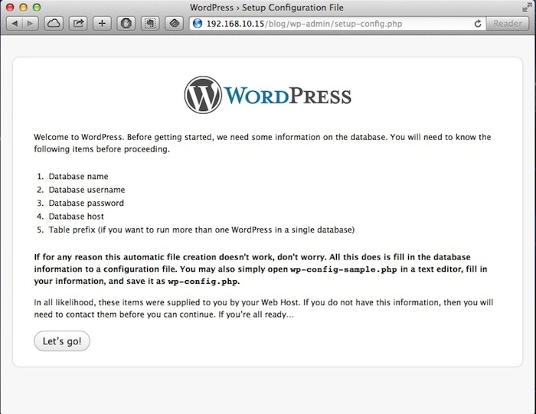Screen dimensions: 536x414
Task: Click the Share button in toolbar
Action: click(x=77, y=24)
